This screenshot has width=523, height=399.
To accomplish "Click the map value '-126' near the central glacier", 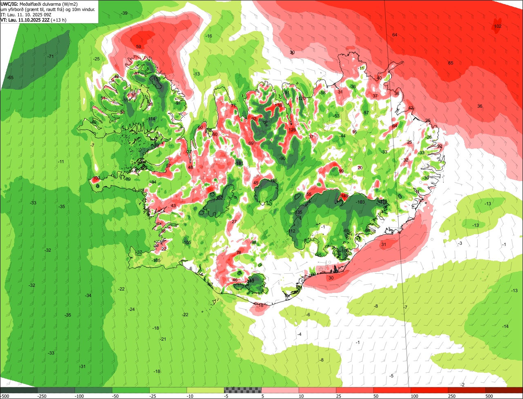I will click(273, 181).
